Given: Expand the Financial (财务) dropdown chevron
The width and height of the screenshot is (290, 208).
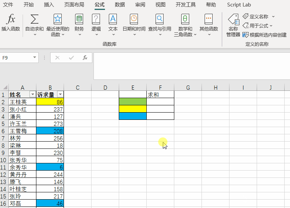Looking at the screenshot, I should click(80, 34).
